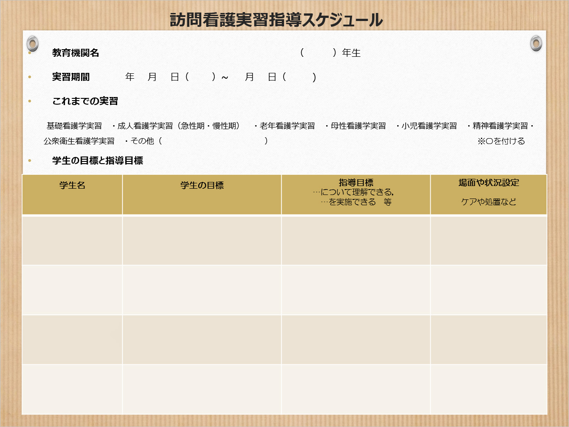Select the 指導目標 column header
This screenshot has height=427, width=569.
tap(356, 182)
